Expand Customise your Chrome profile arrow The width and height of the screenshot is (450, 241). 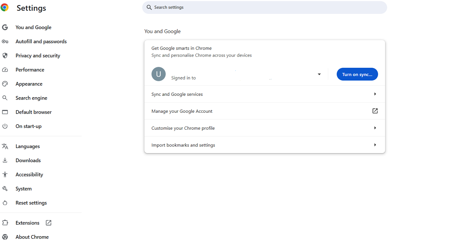pyautogui.click(x=375, y=128)
